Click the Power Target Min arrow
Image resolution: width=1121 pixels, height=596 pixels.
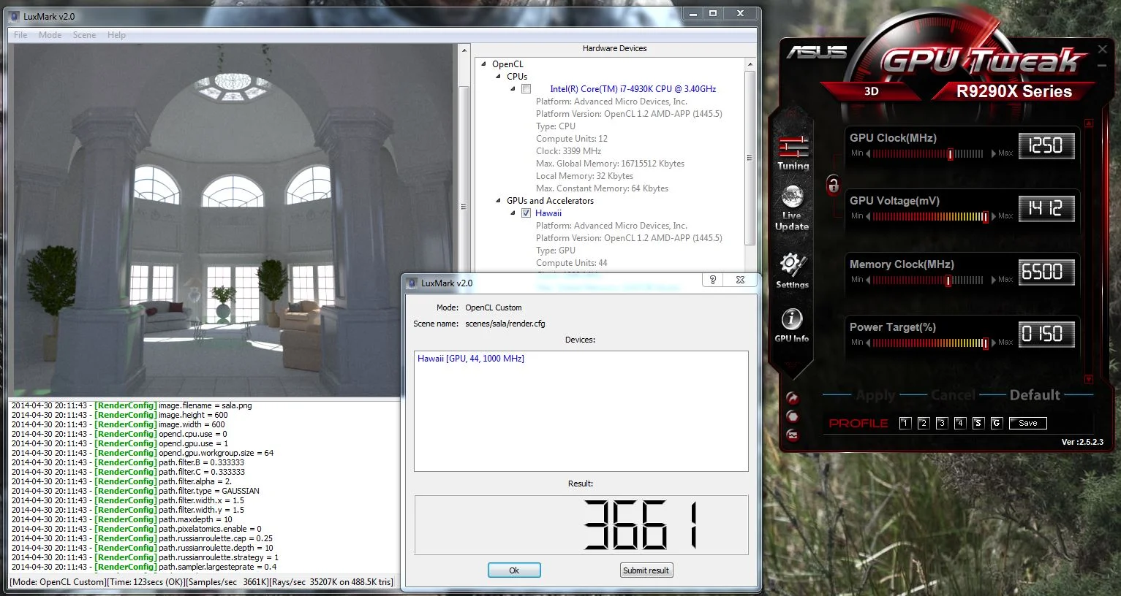868,343
